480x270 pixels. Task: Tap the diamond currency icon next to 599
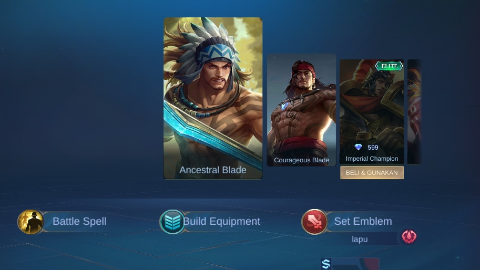[358, 148]
